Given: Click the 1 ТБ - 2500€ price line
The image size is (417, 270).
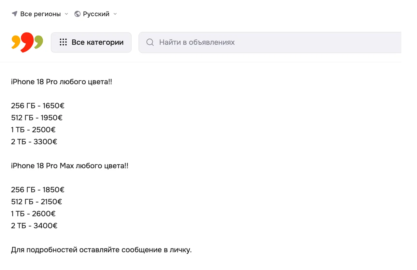Looking at the screenshot, I should 33,130.
